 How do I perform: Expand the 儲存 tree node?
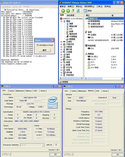(61, 55)
